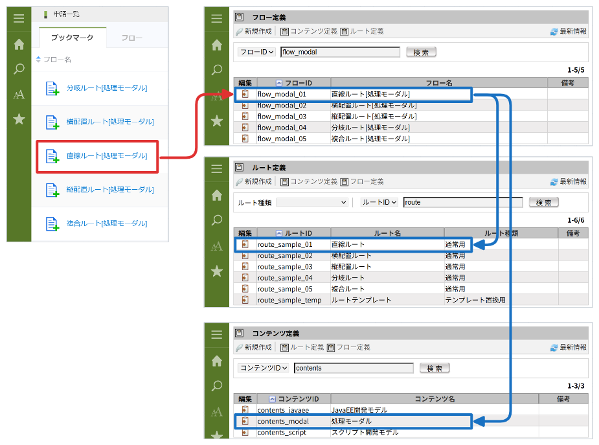Select contents_script cell in contents table
599x445 pixels.
(x=293, y=432)
